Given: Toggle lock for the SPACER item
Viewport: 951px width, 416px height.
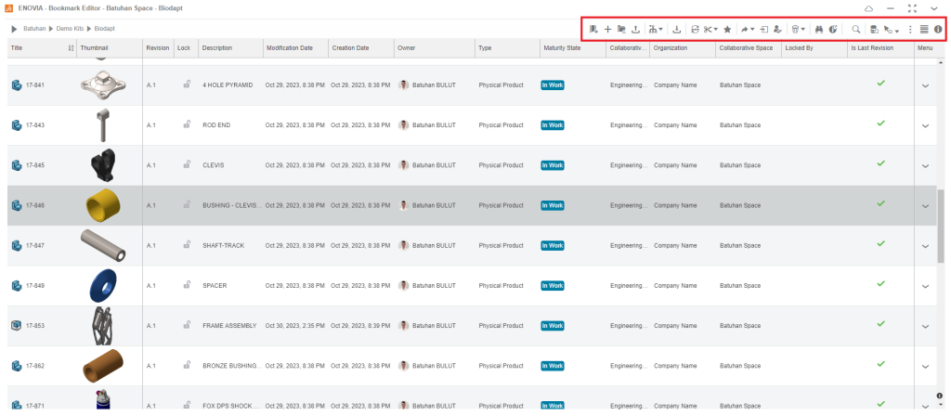Looking at the screenshot, I should click(186, 285).
